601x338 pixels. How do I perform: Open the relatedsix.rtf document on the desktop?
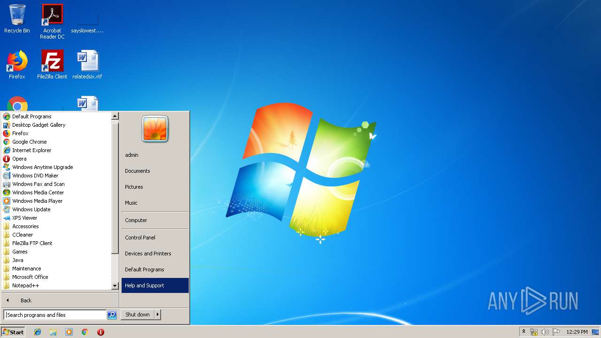click(x=87, y=65)
